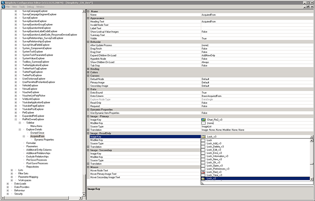The width and height of the screenshot is (315, 201).
Task: Click the empty image box beside (none) Modifier Key
Action: 204,123
